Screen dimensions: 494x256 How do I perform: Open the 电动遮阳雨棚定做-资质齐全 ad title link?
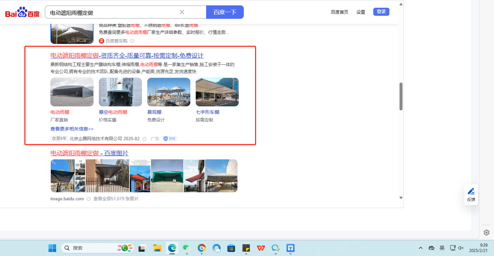[127, 55]
